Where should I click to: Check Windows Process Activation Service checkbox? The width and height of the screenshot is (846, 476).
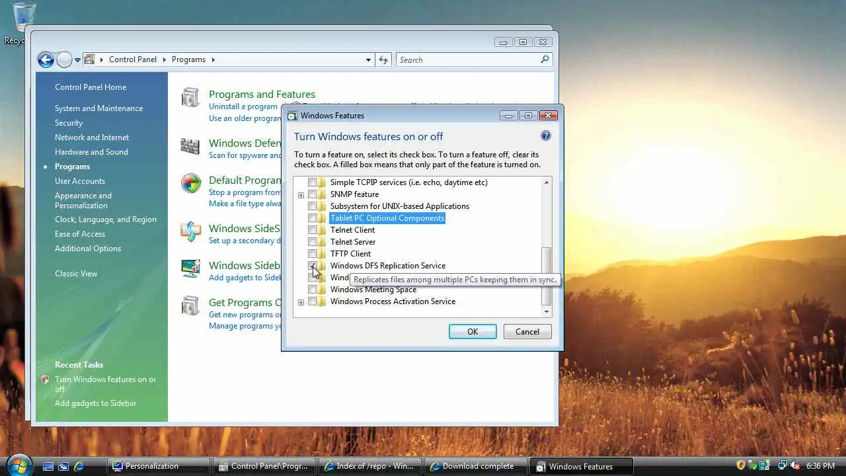[312, 301]
